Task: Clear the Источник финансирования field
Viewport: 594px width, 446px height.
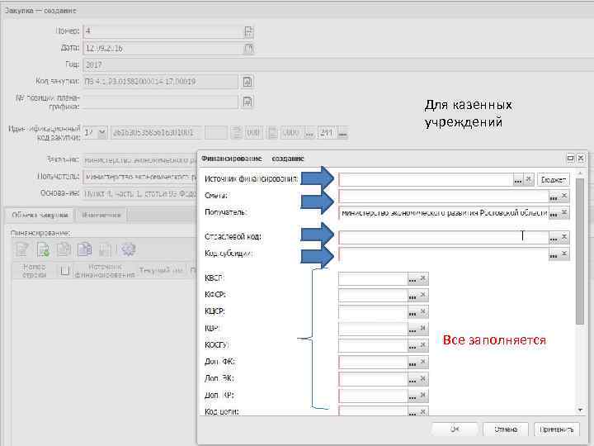Action: [x=529, y=179]
